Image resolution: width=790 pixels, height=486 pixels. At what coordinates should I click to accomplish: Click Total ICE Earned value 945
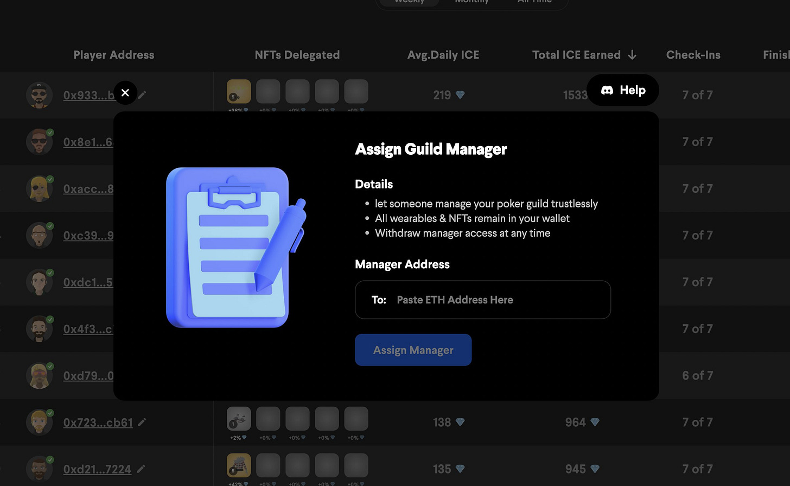[x=576, y=469]
